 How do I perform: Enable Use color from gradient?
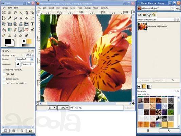[x=4, y=83]
